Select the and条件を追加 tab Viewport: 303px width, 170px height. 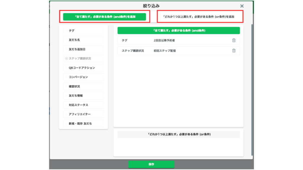click(x=104, y=17)
